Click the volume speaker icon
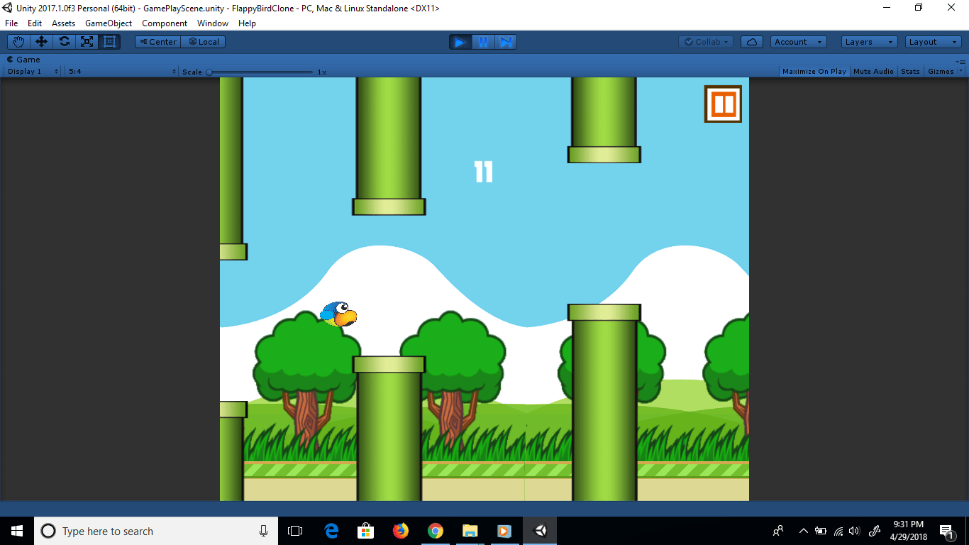The image size is (969, 545). point(854,531)
